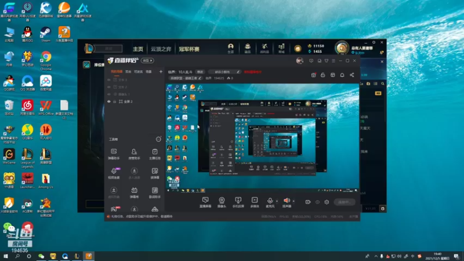Toggle visibility of the text 2 layer

click(109, 87)
